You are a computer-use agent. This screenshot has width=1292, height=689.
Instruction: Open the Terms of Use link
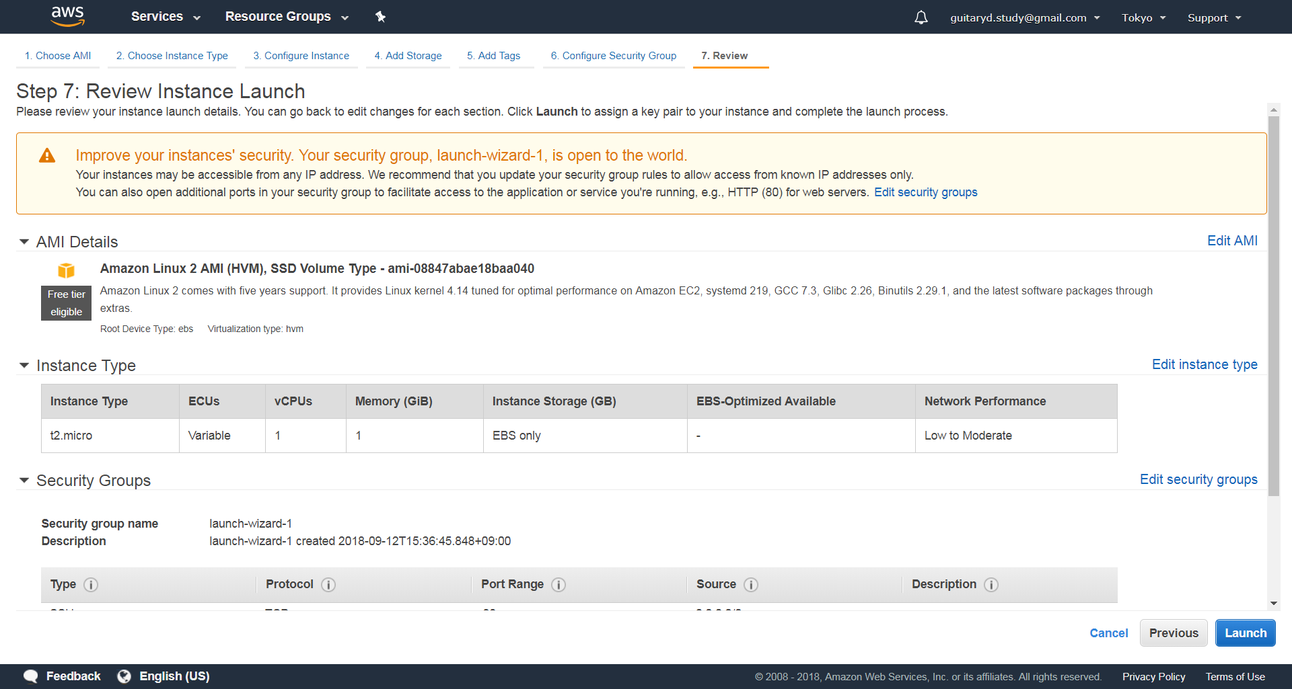click(x=1235, y=677)
